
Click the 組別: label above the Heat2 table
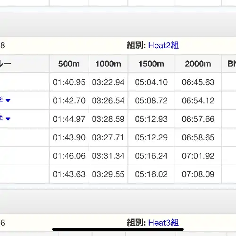coord(136,45)
